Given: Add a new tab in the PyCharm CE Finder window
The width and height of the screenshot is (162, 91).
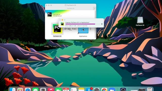Looking at the screenshot, I should click(x=94, y=8).
